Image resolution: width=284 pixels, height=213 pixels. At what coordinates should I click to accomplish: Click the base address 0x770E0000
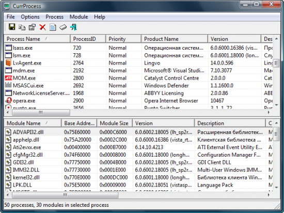[x=77, y=177]
